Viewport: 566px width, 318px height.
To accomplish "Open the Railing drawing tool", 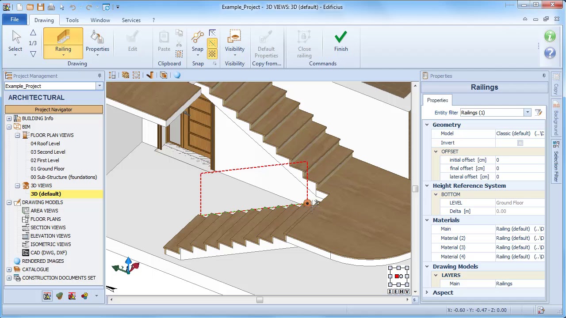I will [63, 43].
